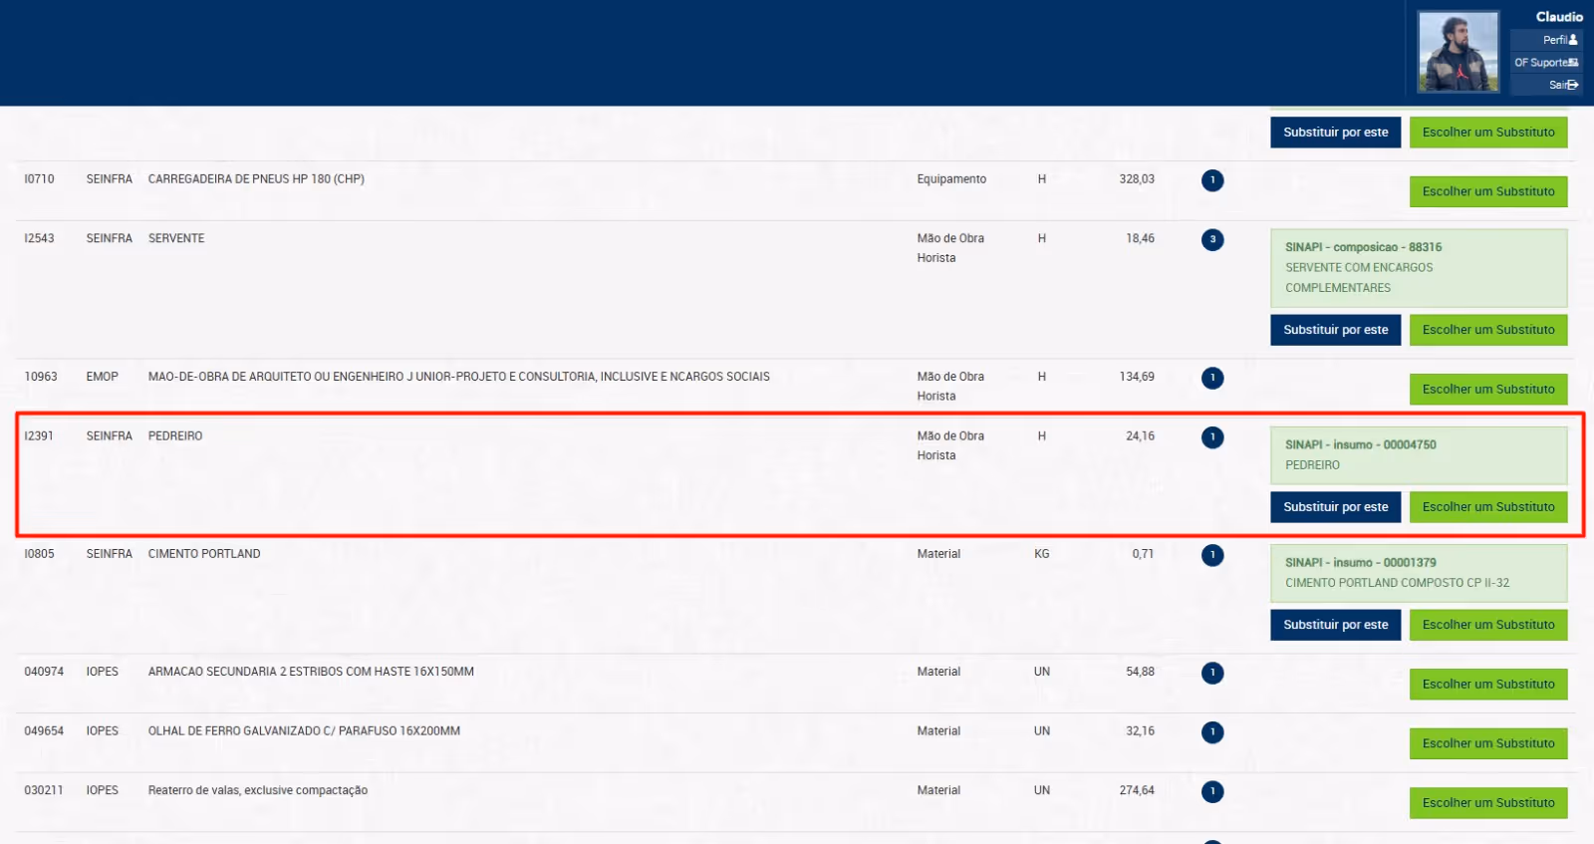1594x844 pixels.
Task: Open OF Suporte link
Action: [x=1546, y=63]
